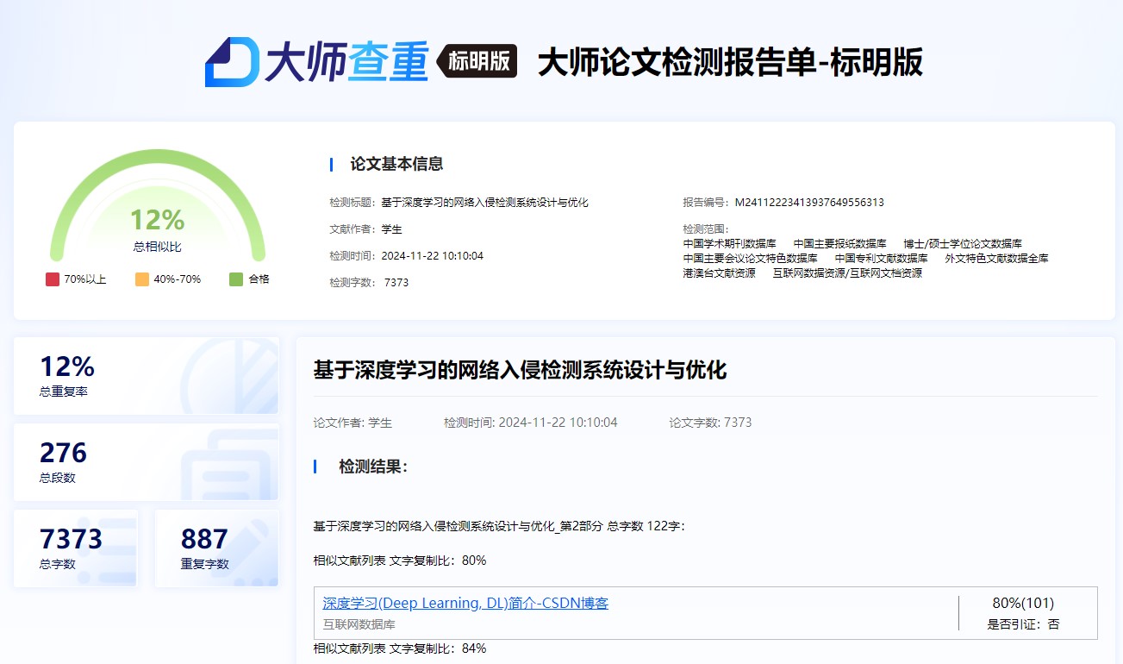Image resolution: width=1123 pixels, height=664 pixels.
Task: Click the 标明版 badge
Action: tap(477, 61)
